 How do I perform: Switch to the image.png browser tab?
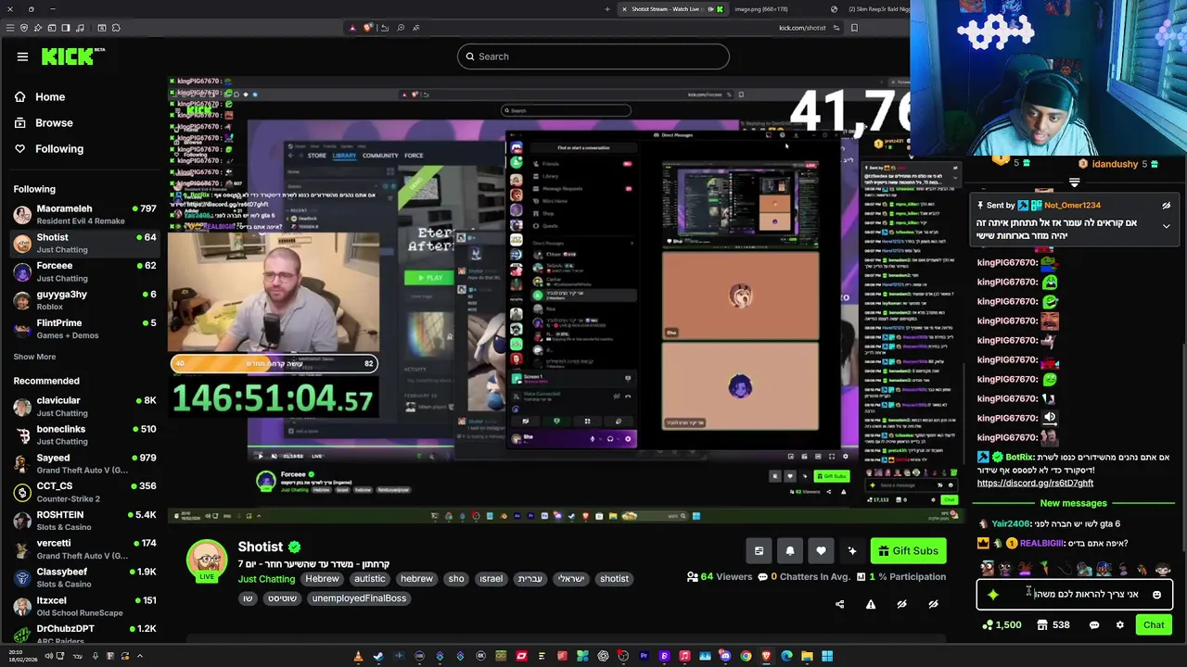(x=762, y=9)
